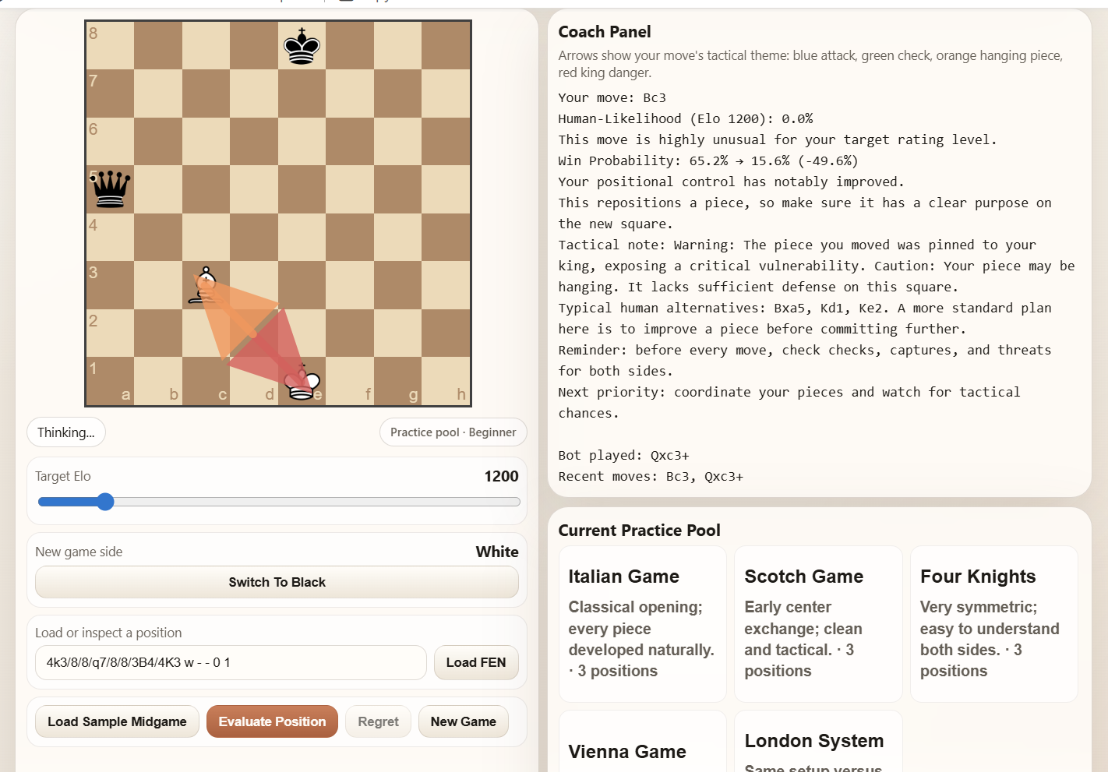Click Switch To Black button
Viewport: 1108px width, 783px height.
click(277, 582)
